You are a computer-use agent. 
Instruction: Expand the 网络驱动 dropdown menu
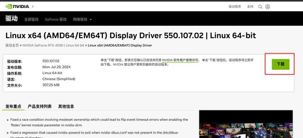tap(82, 19)
